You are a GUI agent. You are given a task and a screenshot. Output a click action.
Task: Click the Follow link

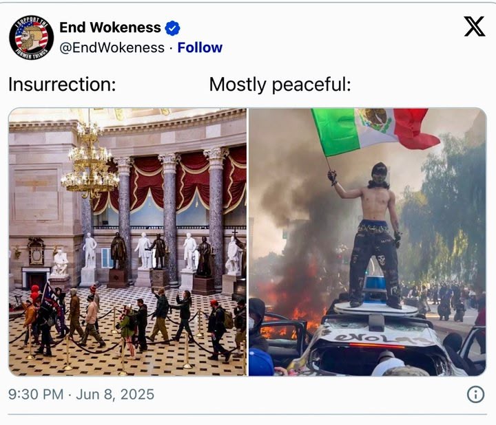tap(200, 47)
